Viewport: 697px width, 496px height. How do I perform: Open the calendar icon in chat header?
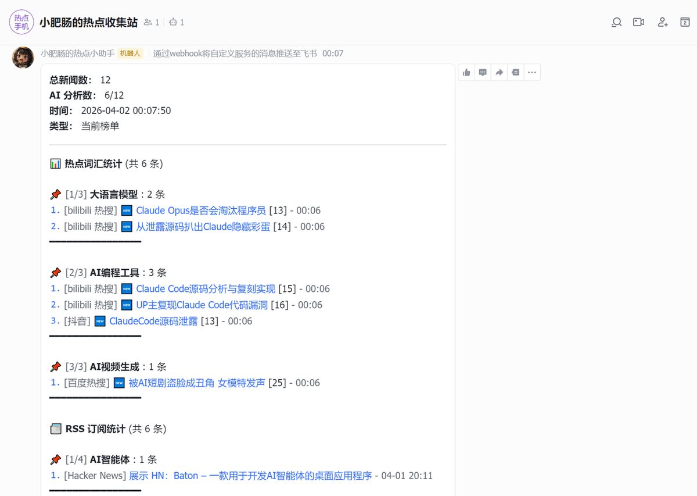tap(685, 22)
